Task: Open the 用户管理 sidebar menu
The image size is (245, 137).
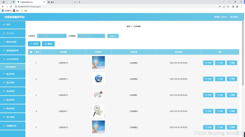Action: coord(13,117)
